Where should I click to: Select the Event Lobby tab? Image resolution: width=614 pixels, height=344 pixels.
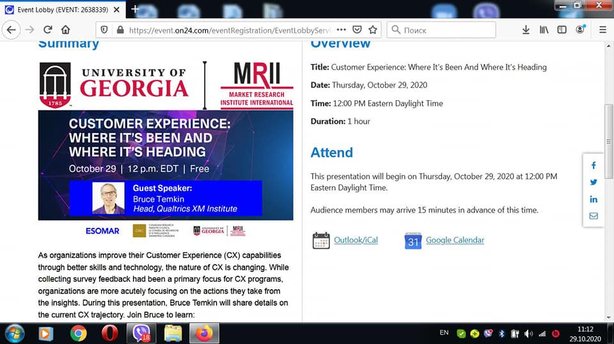[61, 10]
